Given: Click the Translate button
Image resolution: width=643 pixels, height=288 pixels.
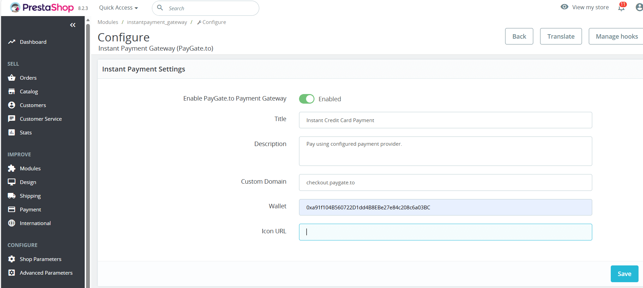Looking at the screenshot, I should click(561, 36).
